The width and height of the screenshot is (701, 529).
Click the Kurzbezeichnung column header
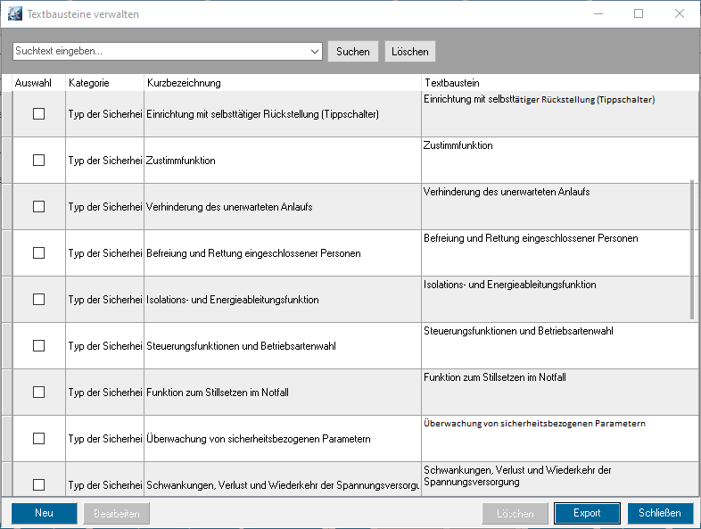pos(184,83)
